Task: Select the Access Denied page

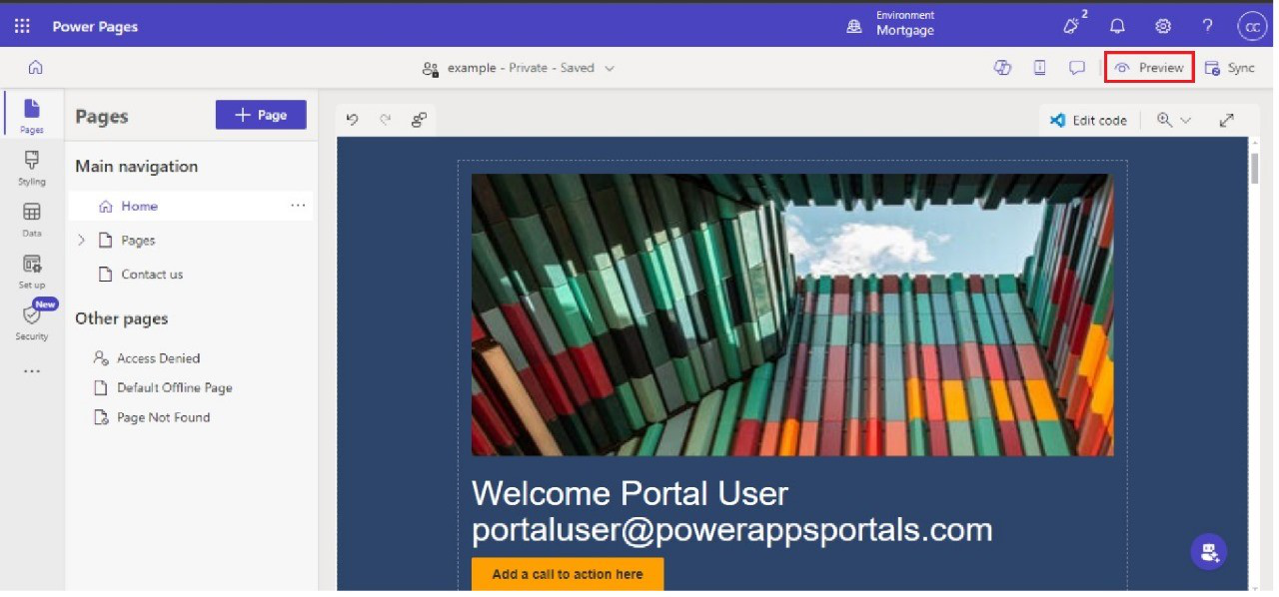Action: point(158,358)
